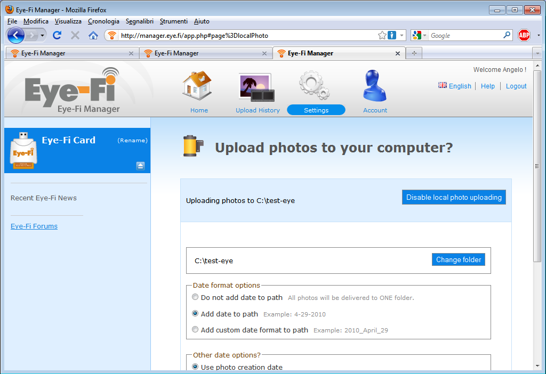546x374 pixels.
Task: Open the Segnalibri menu
Action: click(x=139, y=21)
